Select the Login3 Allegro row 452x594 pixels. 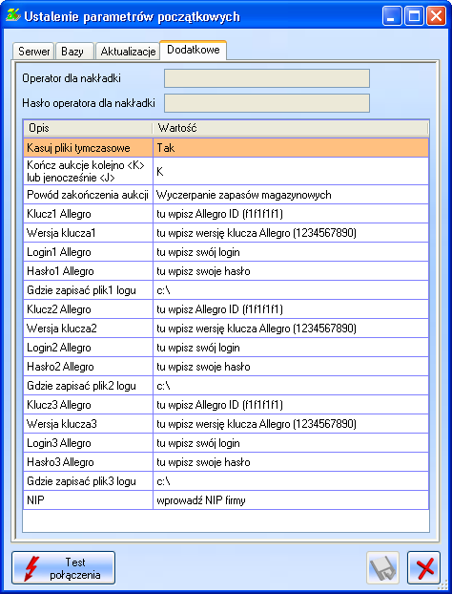(x=226, y=443)
